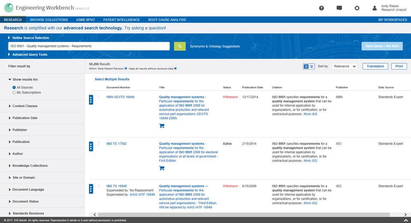The width and height of the screenshot is (411, 223).
Task: Remove the Most Recent Revision filter
Action: [x=126, y=68]
